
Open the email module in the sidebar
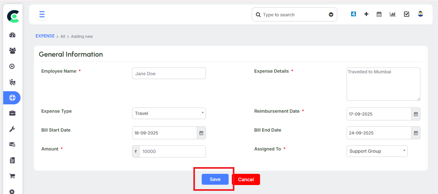[12, 144]
